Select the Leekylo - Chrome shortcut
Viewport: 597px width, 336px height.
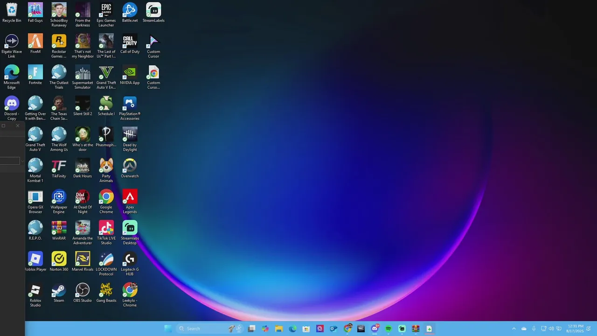click(130, 295)
